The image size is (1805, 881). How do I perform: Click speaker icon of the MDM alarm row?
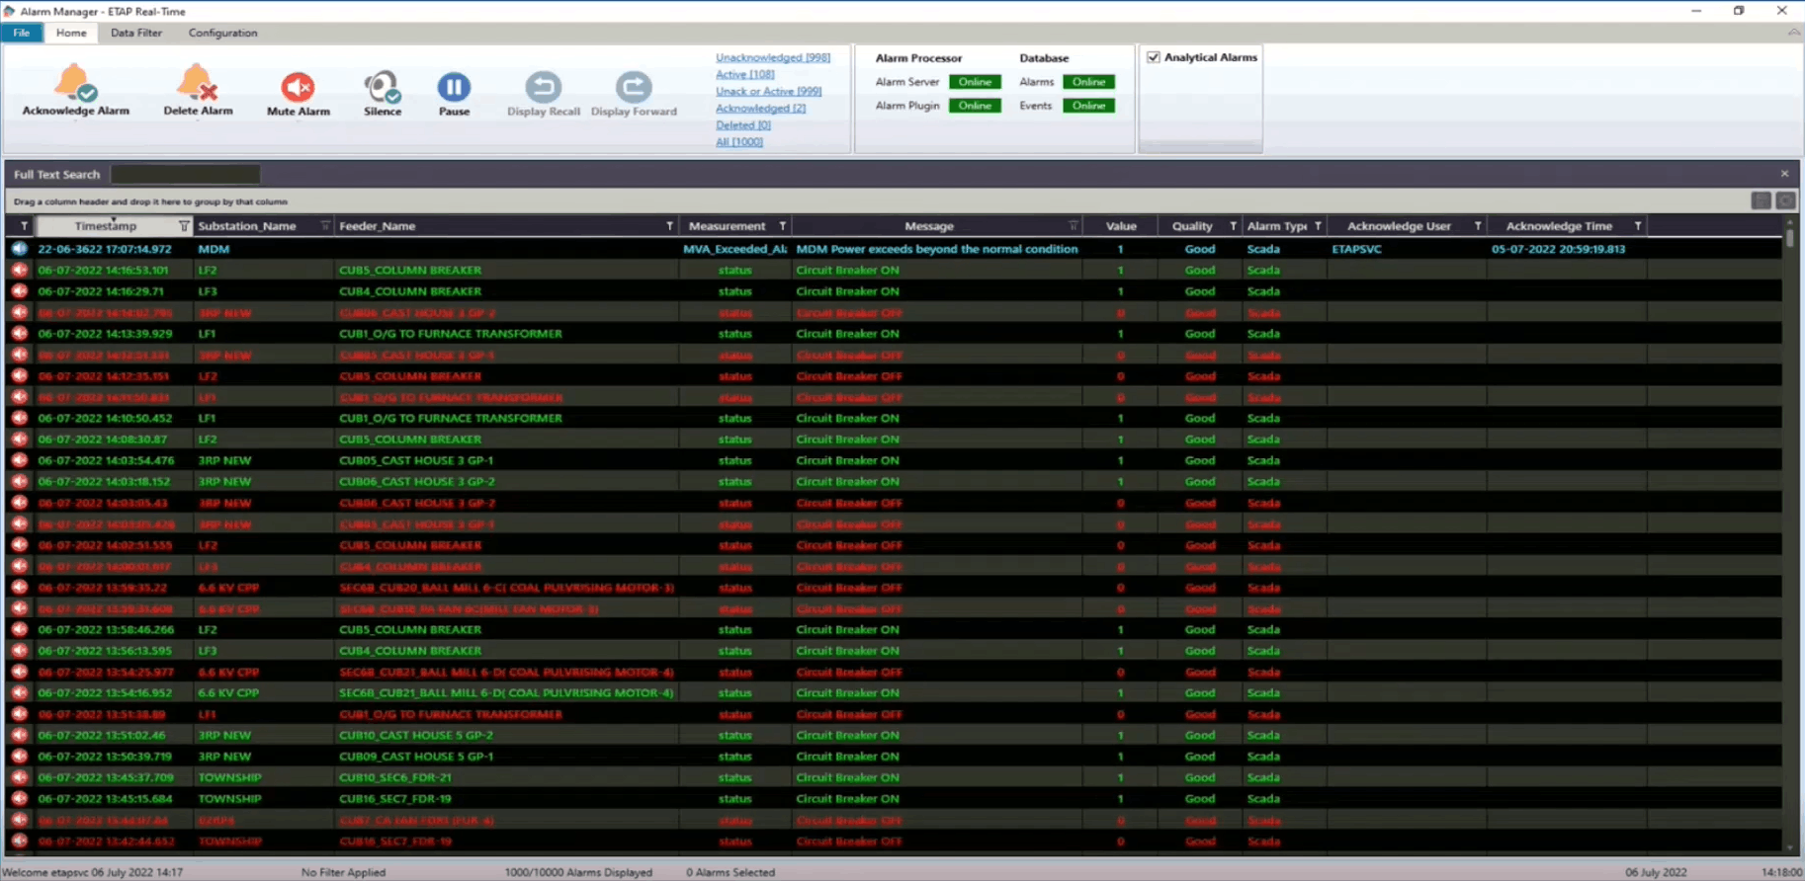(19, 249)
